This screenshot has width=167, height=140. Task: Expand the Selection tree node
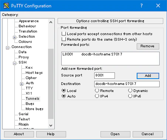coord(14,37)
